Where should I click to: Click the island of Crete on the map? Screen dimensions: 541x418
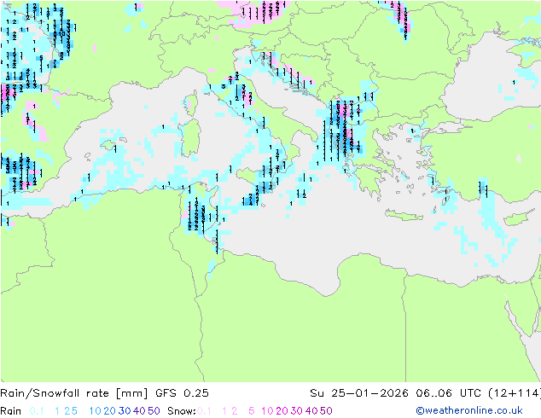404,215
